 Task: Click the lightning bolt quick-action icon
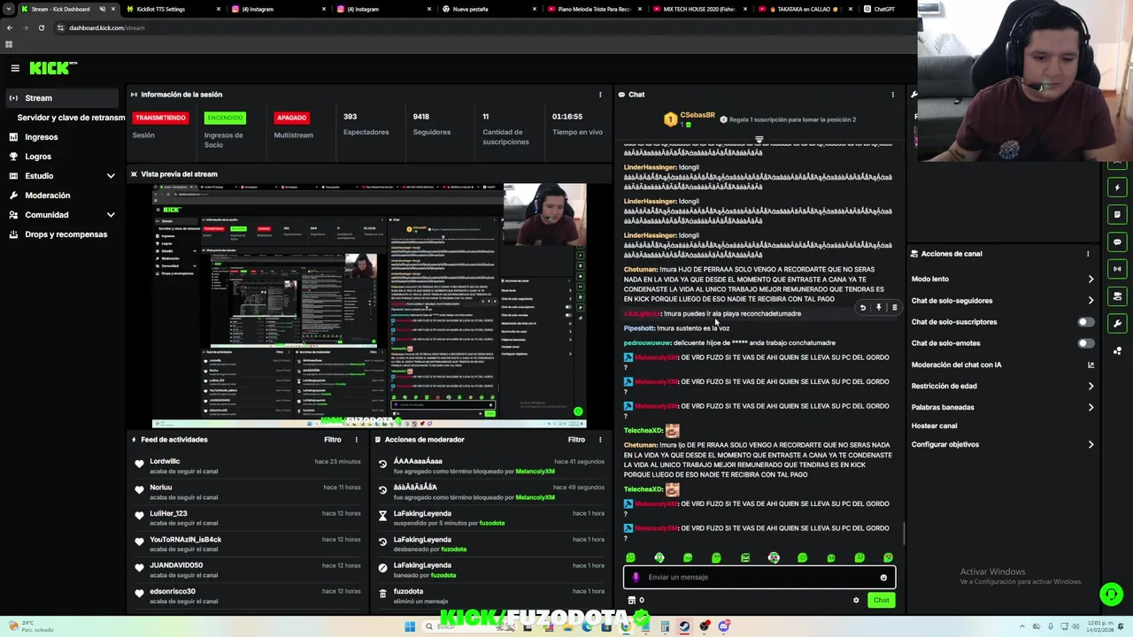click(x=1117, y=188)
